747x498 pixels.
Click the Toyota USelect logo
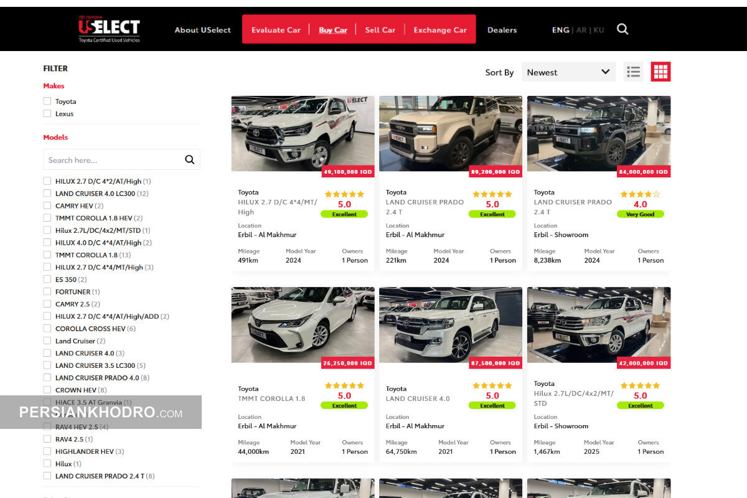(109, 29)
